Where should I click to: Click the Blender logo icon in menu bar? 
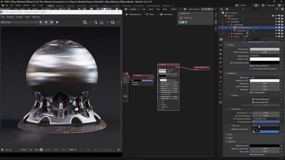point(3,5)
